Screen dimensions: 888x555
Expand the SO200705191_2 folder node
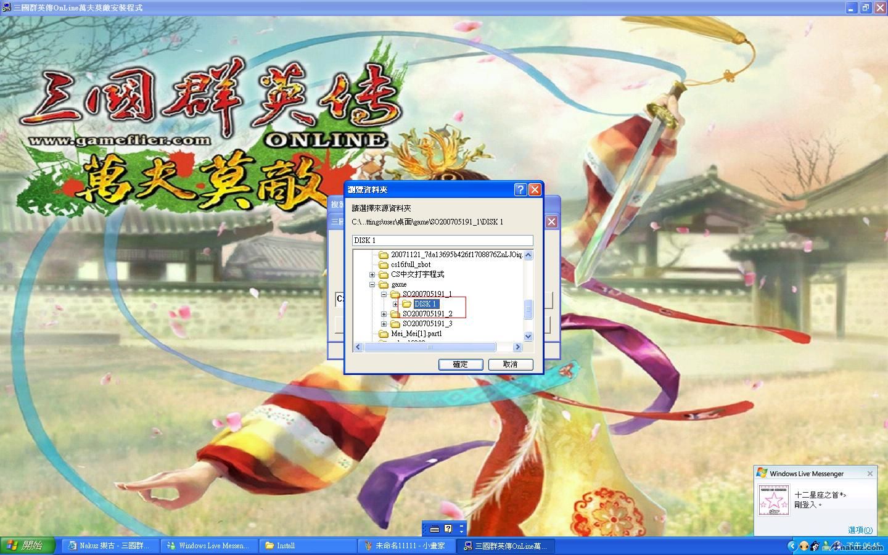tap(384, 314)
